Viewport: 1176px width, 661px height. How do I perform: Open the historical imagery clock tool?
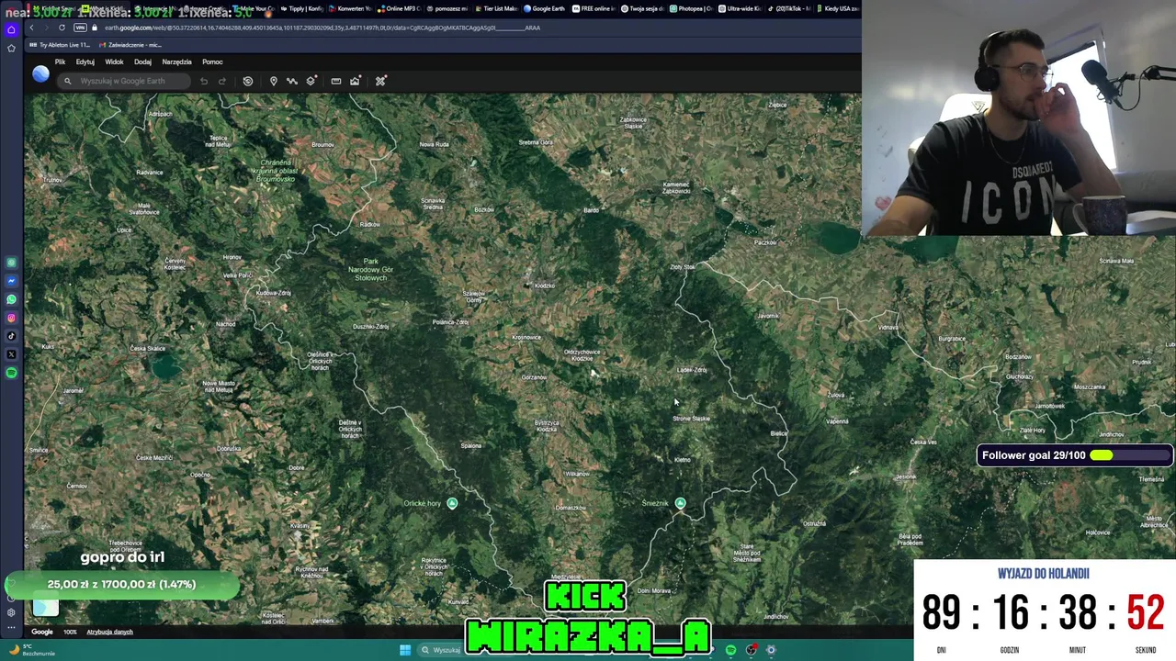(248, 81)
